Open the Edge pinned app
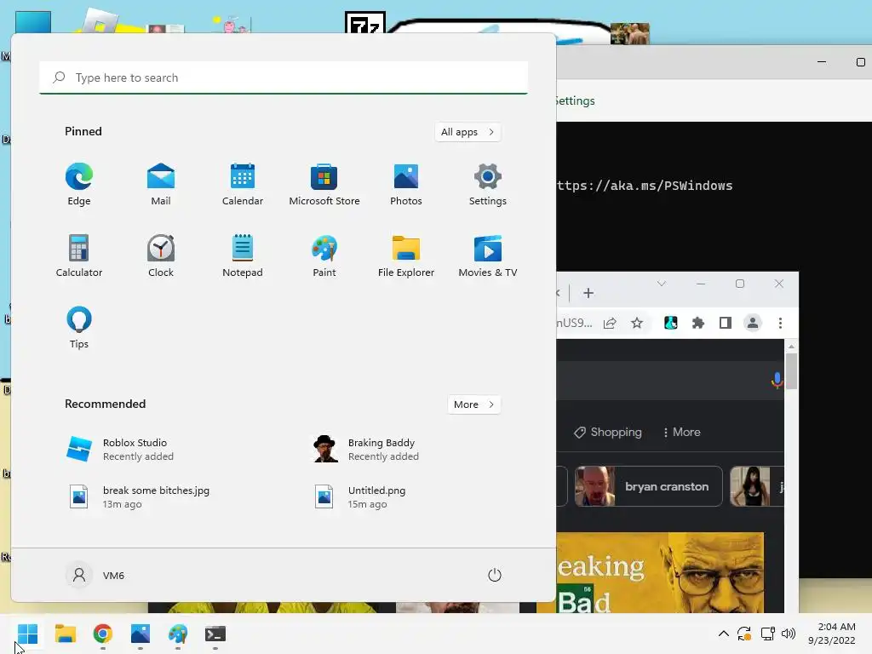 pos(79,185)
